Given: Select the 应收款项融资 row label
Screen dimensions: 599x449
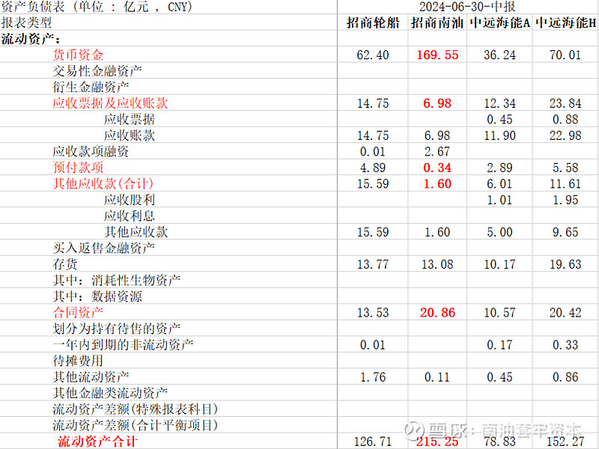Looking at the screenshot, I should [x=91, y=152].
